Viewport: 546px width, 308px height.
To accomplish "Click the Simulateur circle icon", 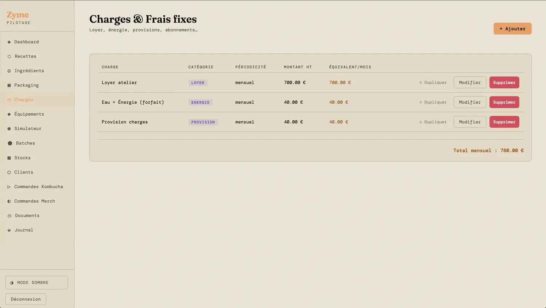I will click(x=9, y=129).
